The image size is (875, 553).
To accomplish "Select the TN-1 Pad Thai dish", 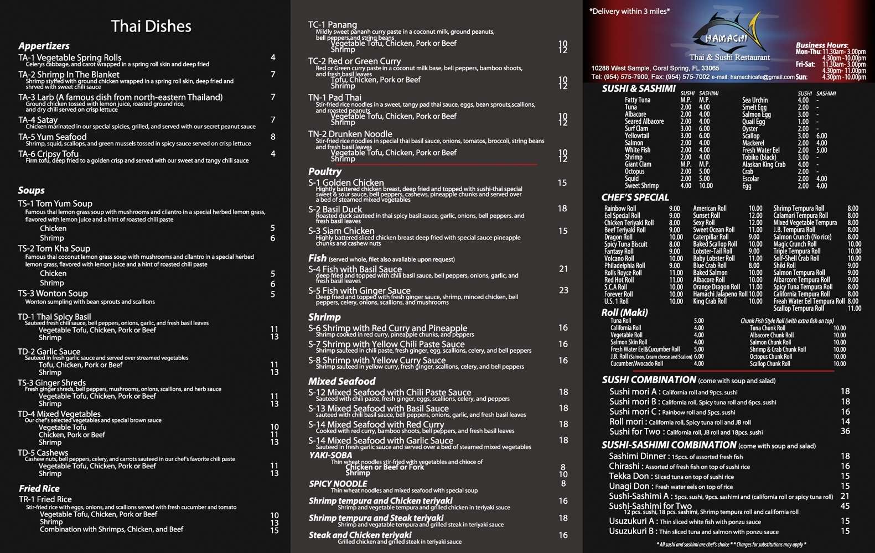I will (334, 97).
